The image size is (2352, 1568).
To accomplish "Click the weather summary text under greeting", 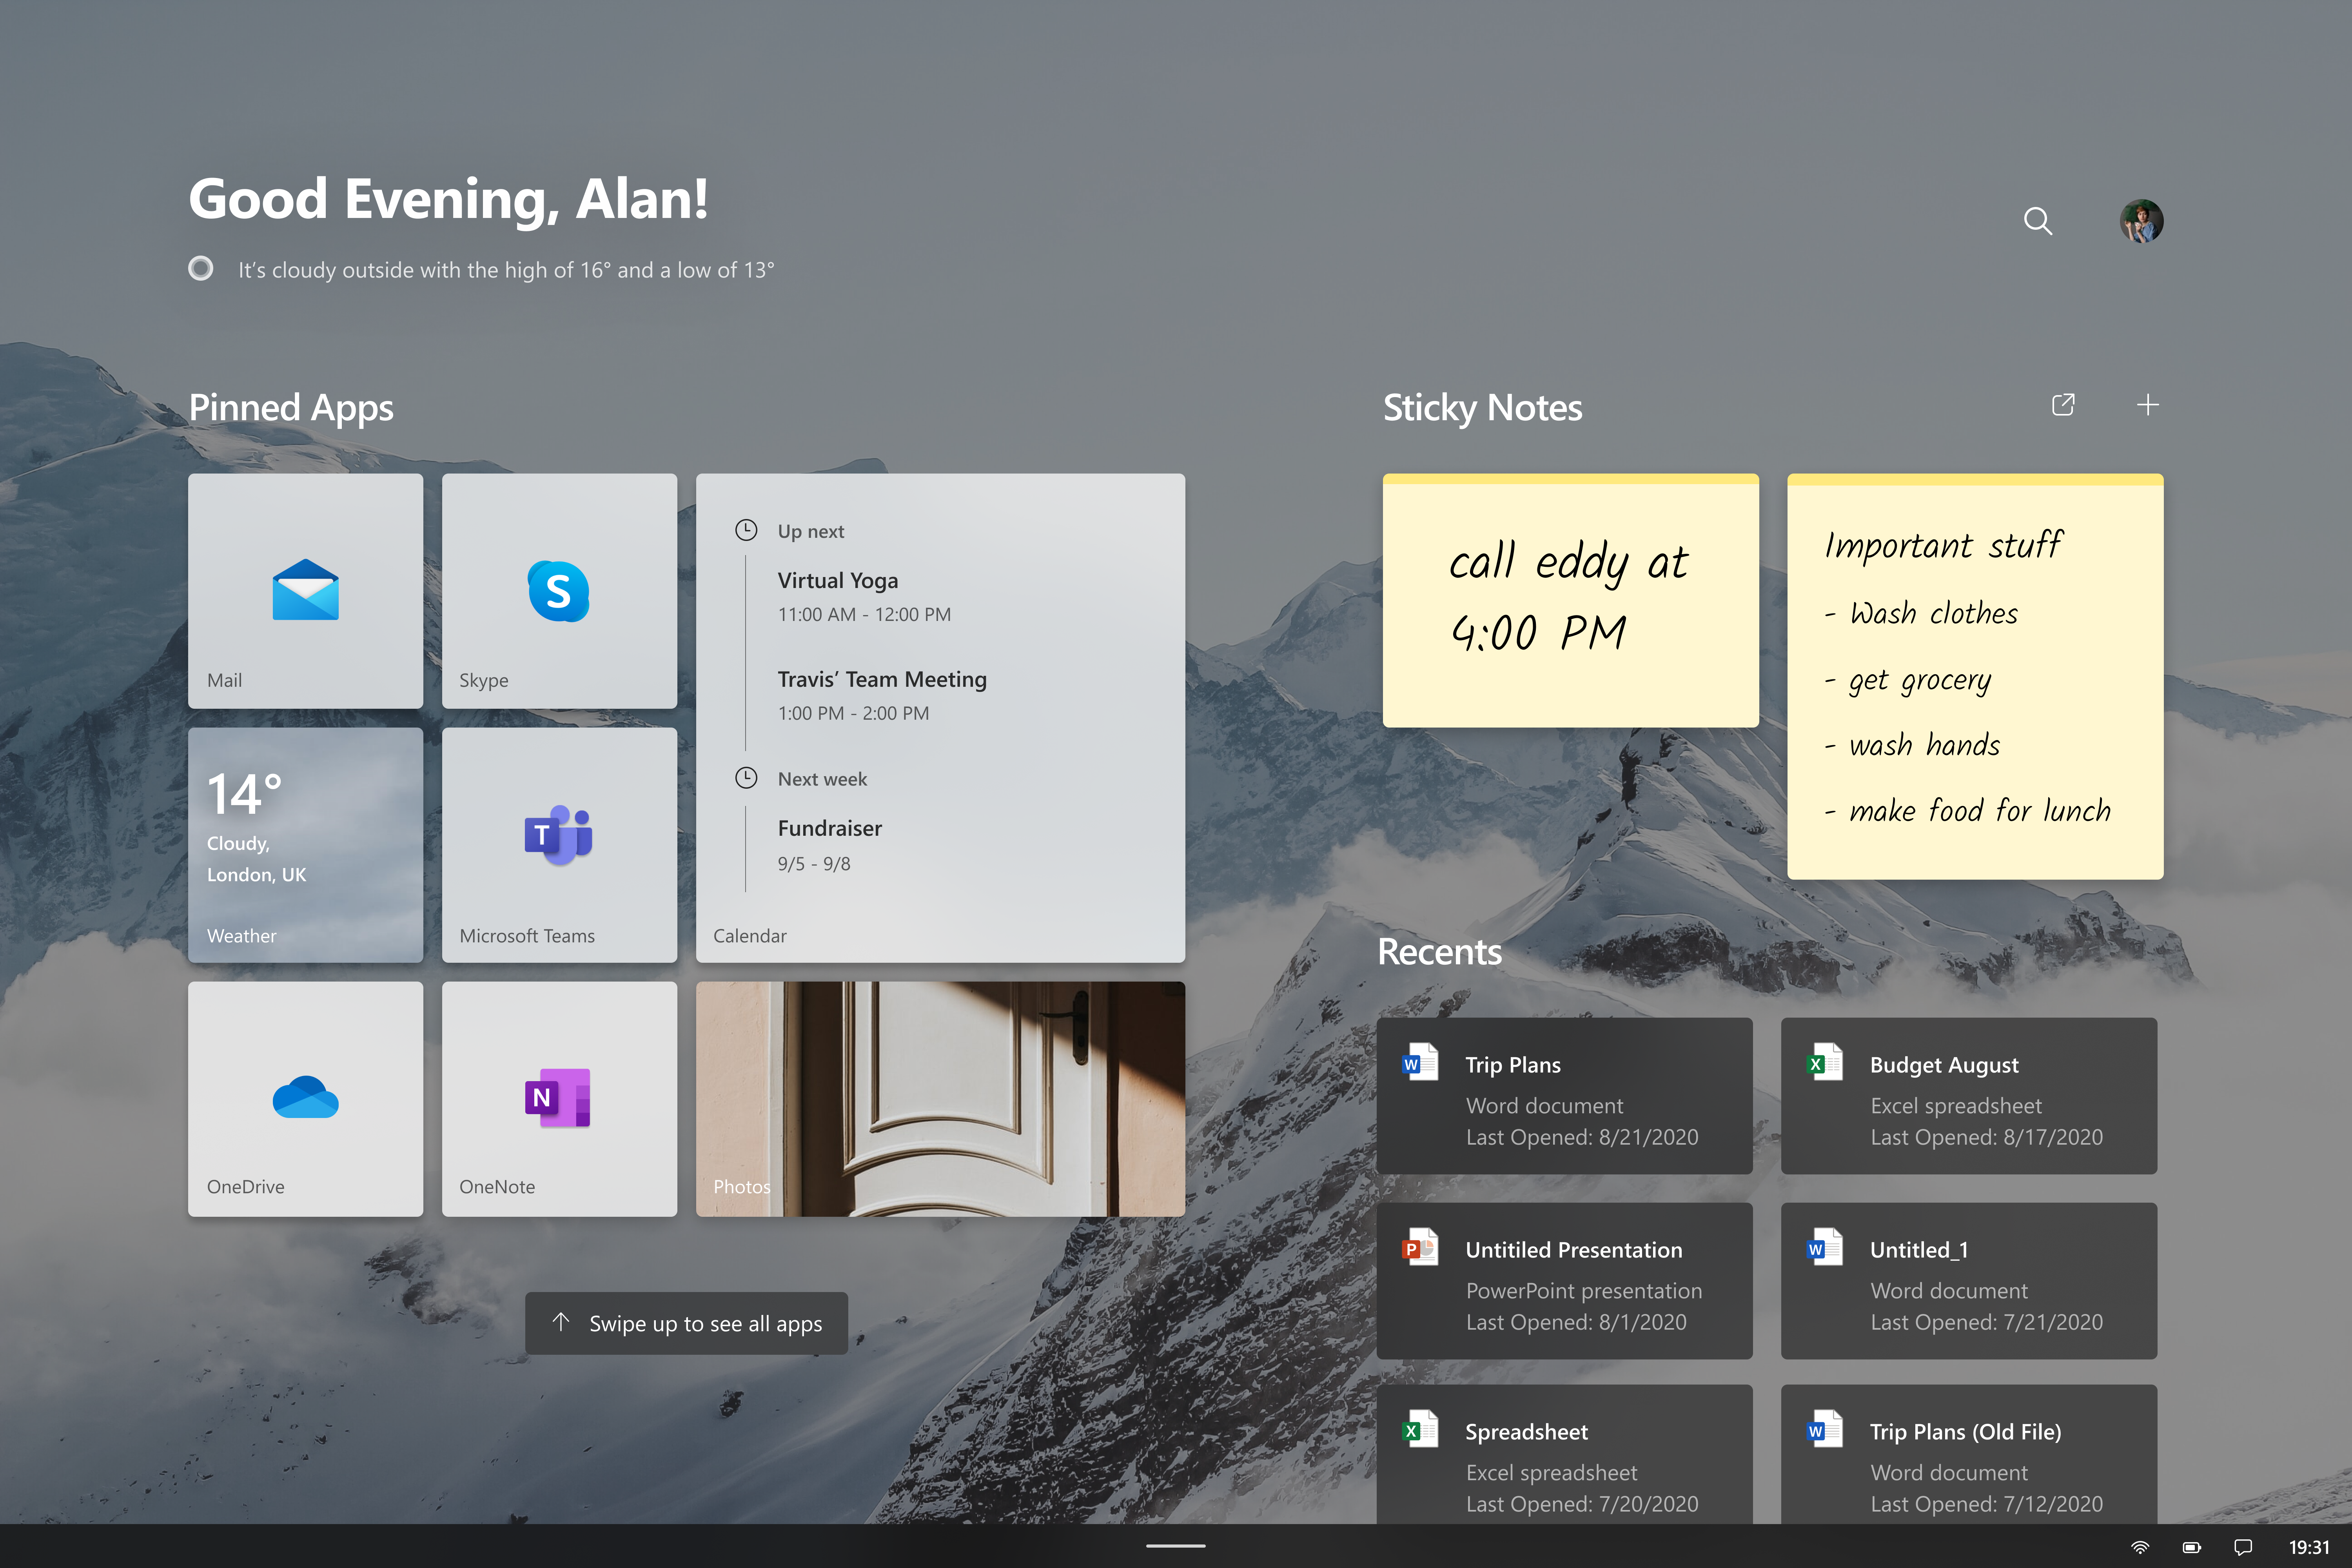I will coord(506,270).
